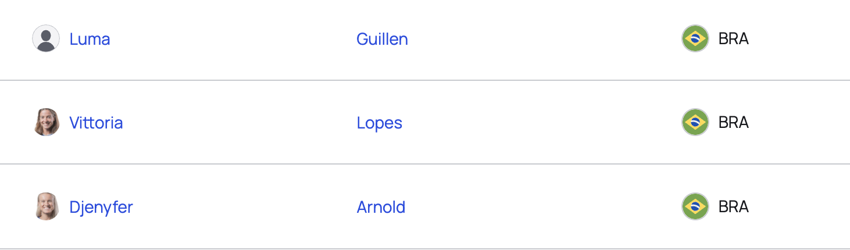Follow the Arnold last name link
Screen dimensions: 850x250
[381, 207]
